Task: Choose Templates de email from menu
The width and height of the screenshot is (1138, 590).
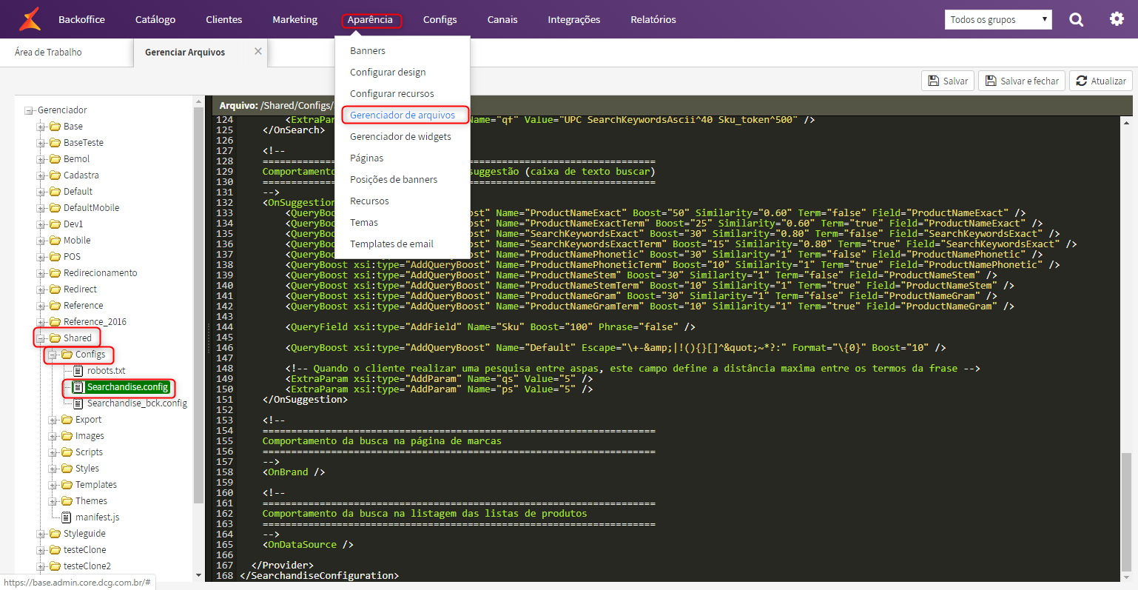Action: click(391, 244)
